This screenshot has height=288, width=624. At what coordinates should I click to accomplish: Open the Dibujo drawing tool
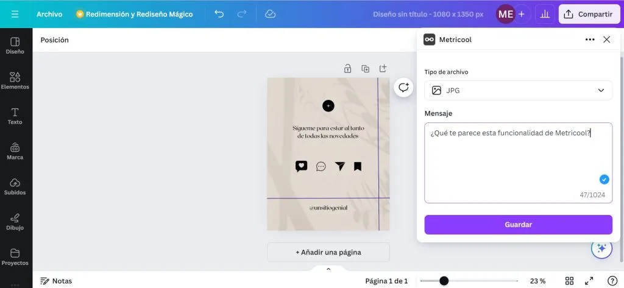tap(15, 222)
